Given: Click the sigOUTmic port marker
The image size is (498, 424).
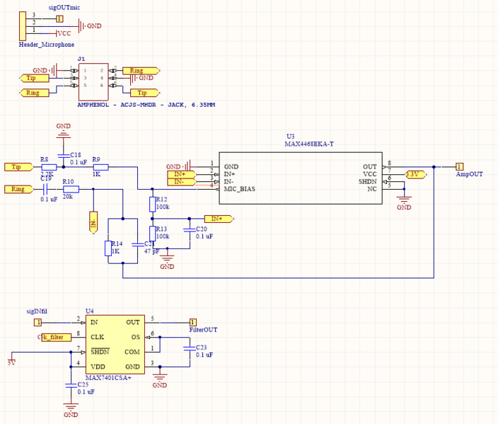Looking at the screenshot, I should point(59,18).
